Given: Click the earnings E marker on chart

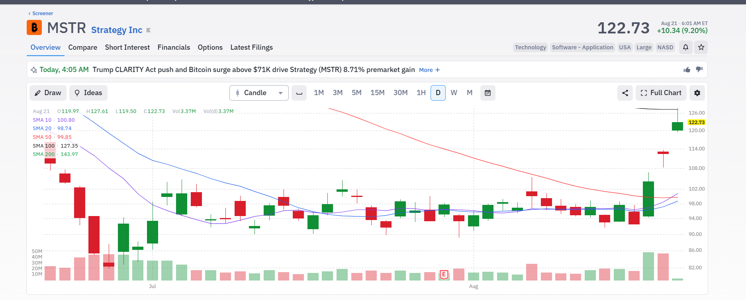Looking at the screenshot, I should [x=444, y=274].
